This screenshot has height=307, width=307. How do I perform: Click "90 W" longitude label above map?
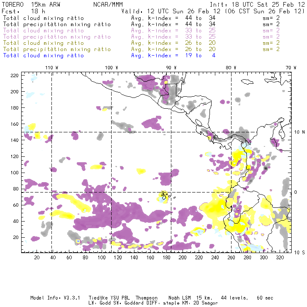[171, 68]
